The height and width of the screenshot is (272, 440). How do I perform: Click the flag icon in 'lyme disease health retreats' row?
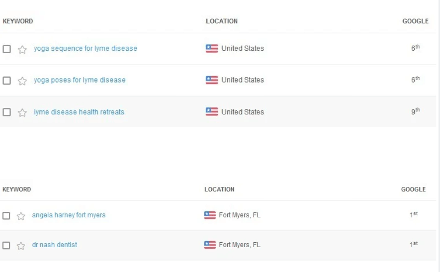tap(212, 112)
